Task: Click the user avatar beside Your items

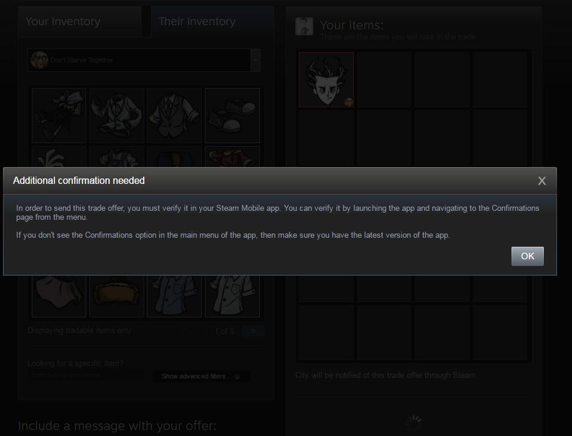Action: [x=304, y=26]
